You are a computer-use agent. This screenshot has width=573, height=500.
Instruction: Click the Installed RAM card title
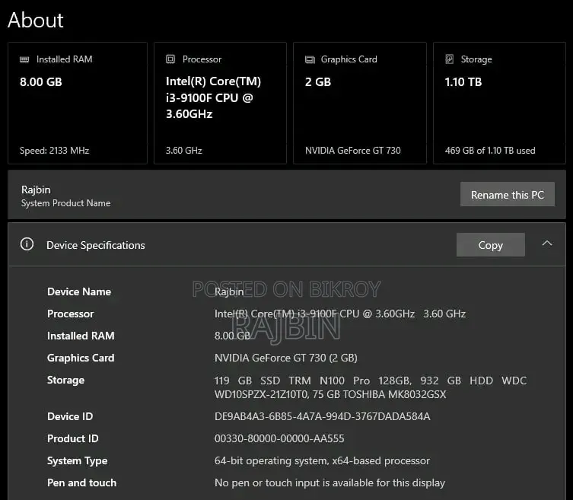tap(65, 59)
